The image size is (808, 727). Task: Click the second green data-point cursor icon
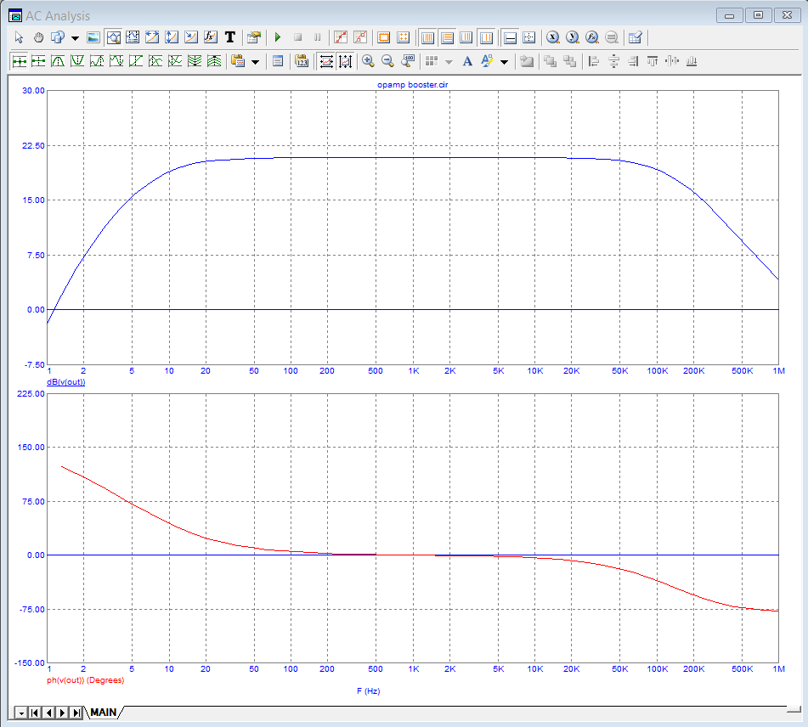(x=38, y=61)
